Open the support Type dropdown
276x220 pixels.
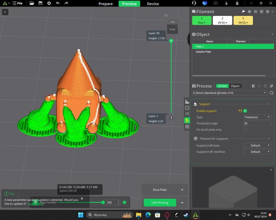257,117
